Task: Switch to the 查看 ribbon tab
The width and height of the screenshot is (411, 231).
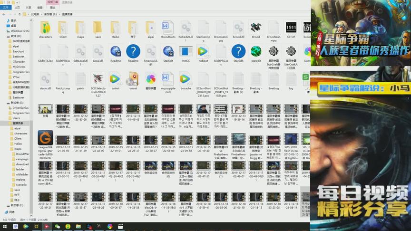Action: tap(40, 8)
